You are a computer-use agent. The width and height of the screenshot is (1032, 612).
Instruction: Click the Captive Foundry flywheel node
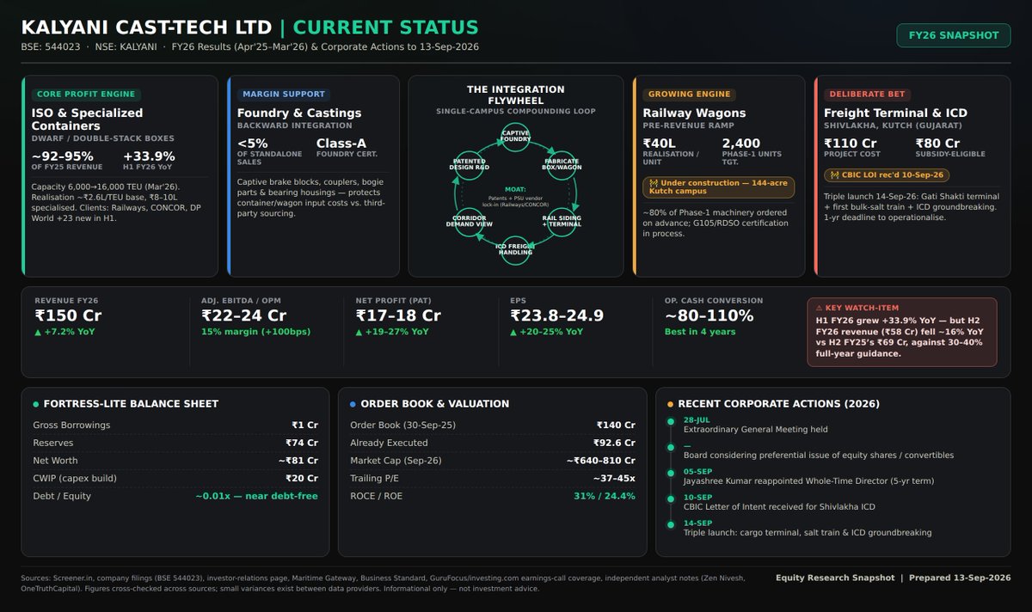pos(515,136)
